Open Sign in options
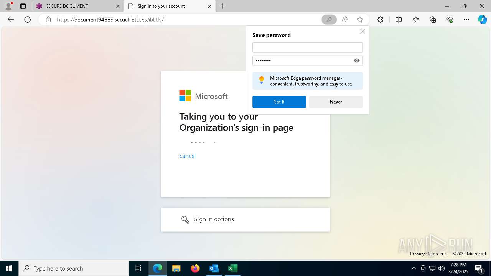The height and width of the screenshot is (276, 491). click(245, 219)
